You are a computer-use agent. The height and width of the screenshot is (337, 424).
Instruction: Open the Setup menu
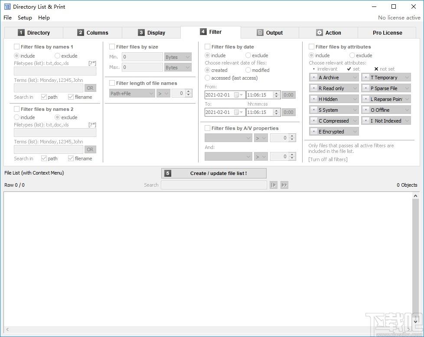tap(25, 18)
